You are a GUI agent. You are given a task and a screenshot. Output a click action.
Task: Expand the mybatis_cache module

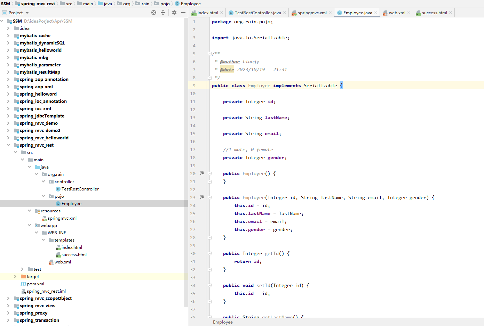(x=8, y=36)
